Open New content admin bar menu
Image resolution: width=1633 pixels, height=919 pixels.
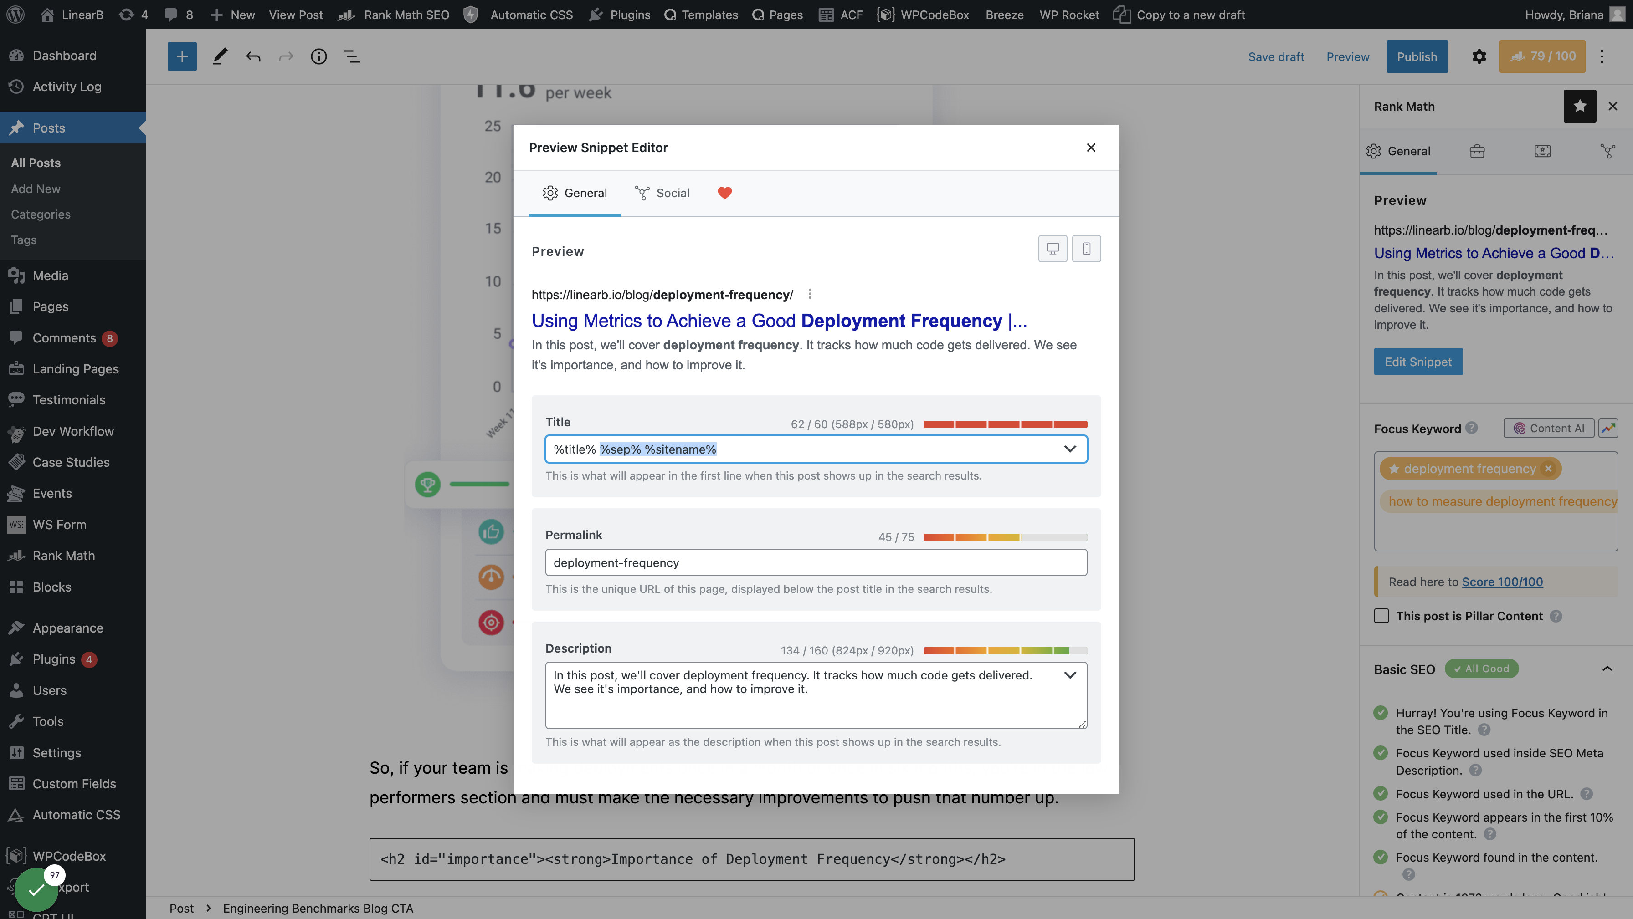232,14
